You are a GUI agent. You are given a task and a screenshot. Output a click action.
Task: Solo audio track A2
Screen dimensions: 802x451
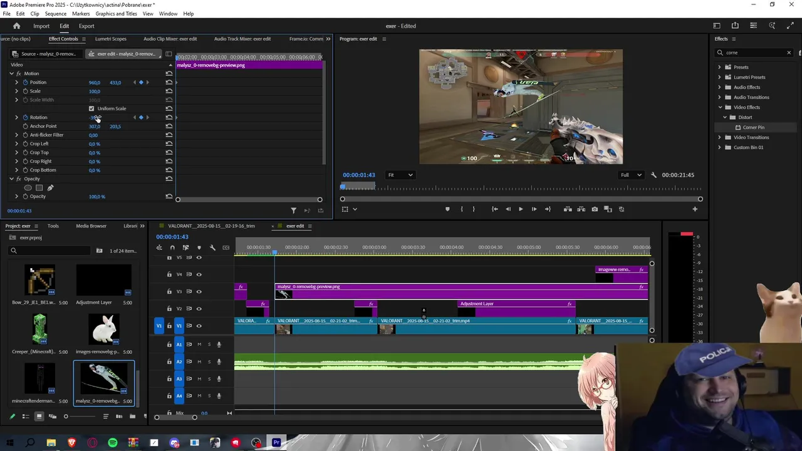click(x=209, y=361)
